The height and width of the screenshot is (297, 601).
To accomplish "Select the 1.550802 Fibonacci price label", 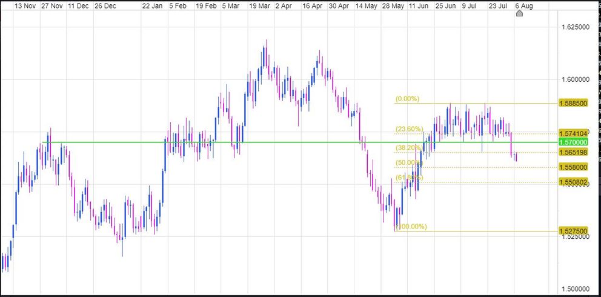I will click(573, 182).
